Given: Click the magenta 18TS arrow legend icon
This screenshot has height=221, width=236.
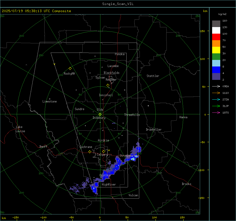Looking at the screenshot, I should coord(216,112).
